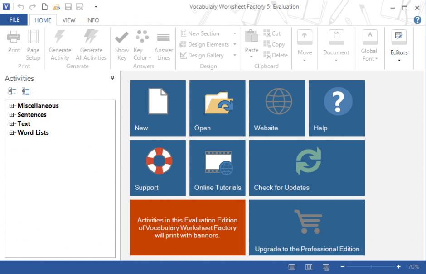
Task: Switch to the VIEW ribbon tab
Action: [x=69, y=20]
